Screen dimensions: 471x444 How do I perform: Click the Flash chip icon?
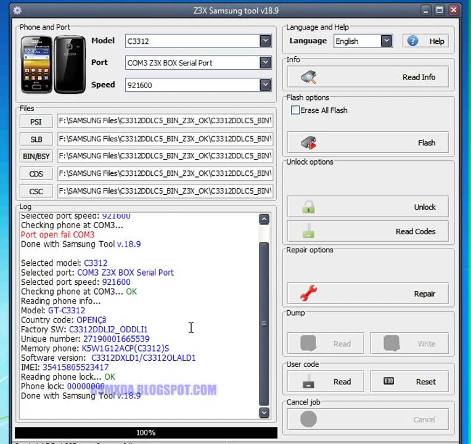pyautogui.click(x=308, y=142)
